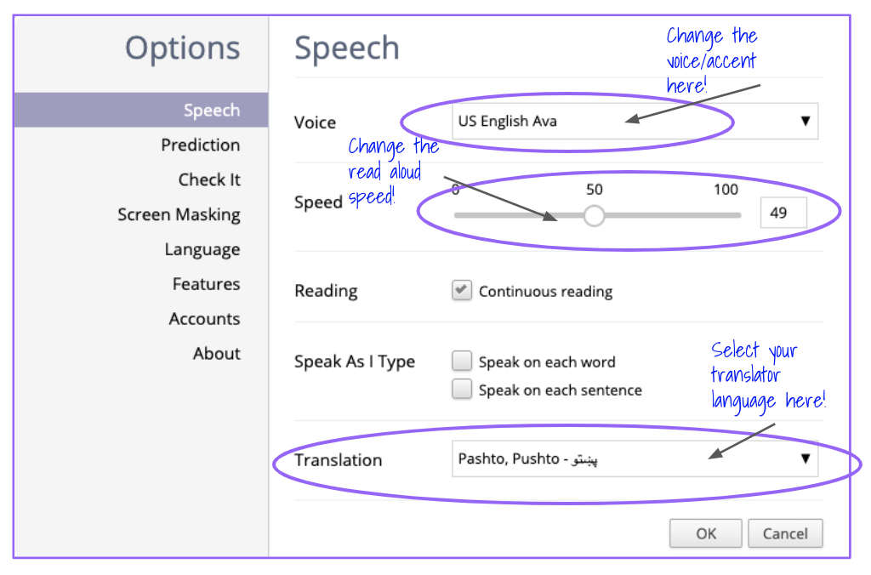The image size is (871, 575).
Task: Open the Check It options page
Action: (x=209, y=179)
